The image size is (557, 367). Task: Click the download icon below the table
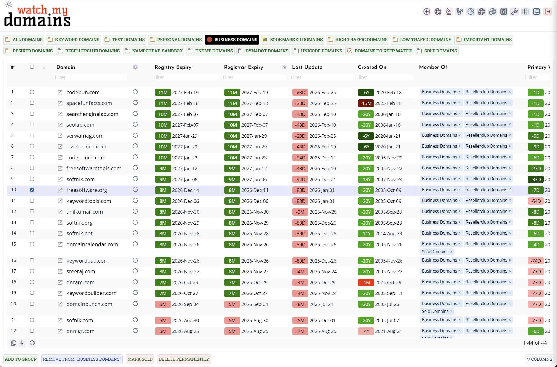click(x=22, y=343)
